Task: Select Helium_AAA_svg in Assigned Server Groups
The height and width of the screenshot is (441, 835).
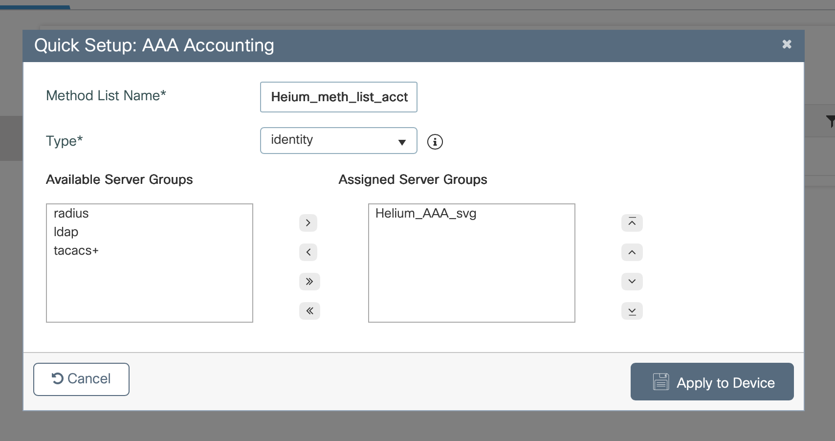Action: click(425, 214)
